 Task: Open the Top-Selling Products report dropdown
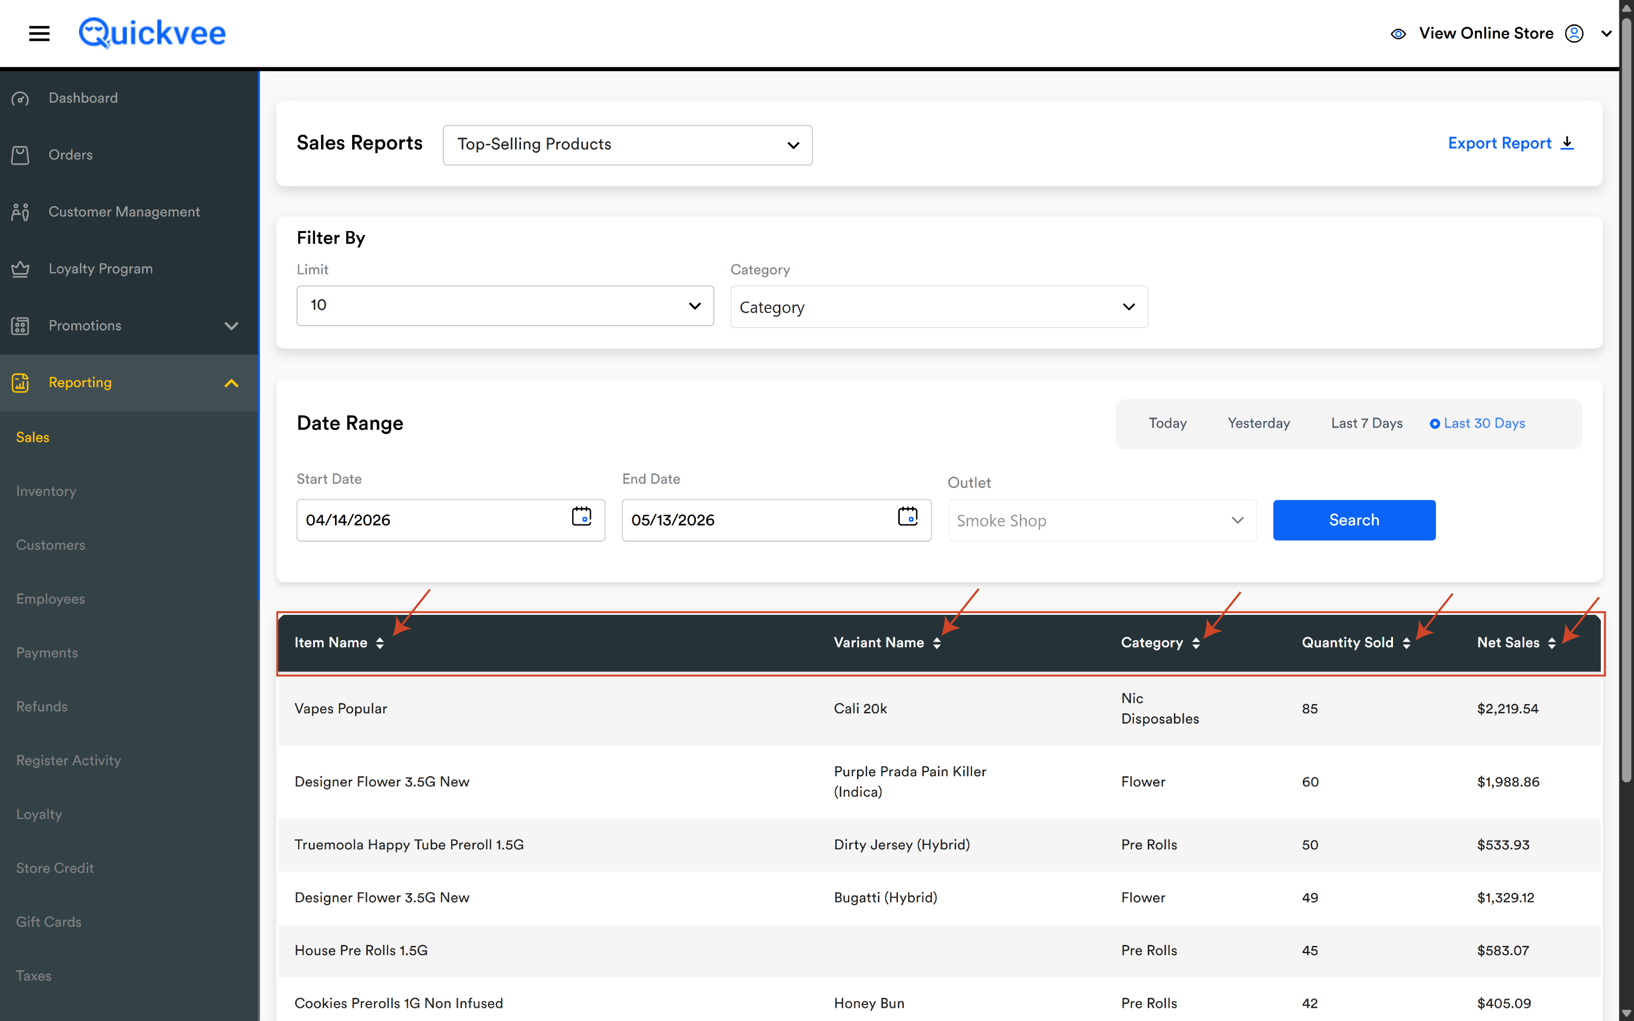(627, 144)
